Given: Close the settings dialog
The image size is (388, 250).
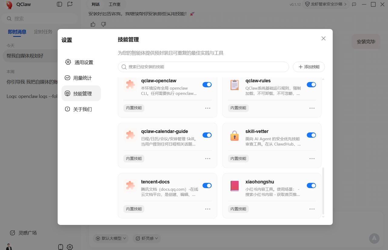Looking at the screenshot, I should tap(323, 38).
